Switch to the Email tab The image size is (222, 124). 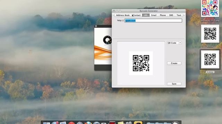pos(154,15)
